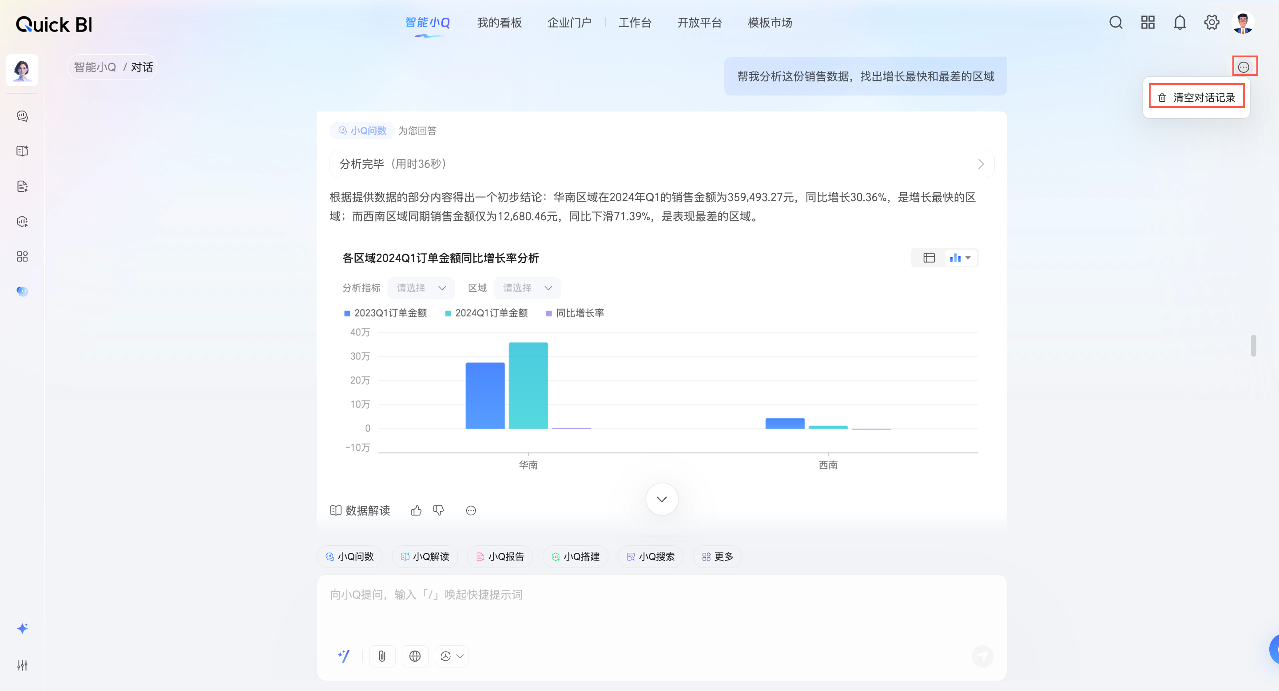The height and width of the screenshot is (691, 1279).
Task: Toggle 同比增长率 legend series
Action: [575, 313]
